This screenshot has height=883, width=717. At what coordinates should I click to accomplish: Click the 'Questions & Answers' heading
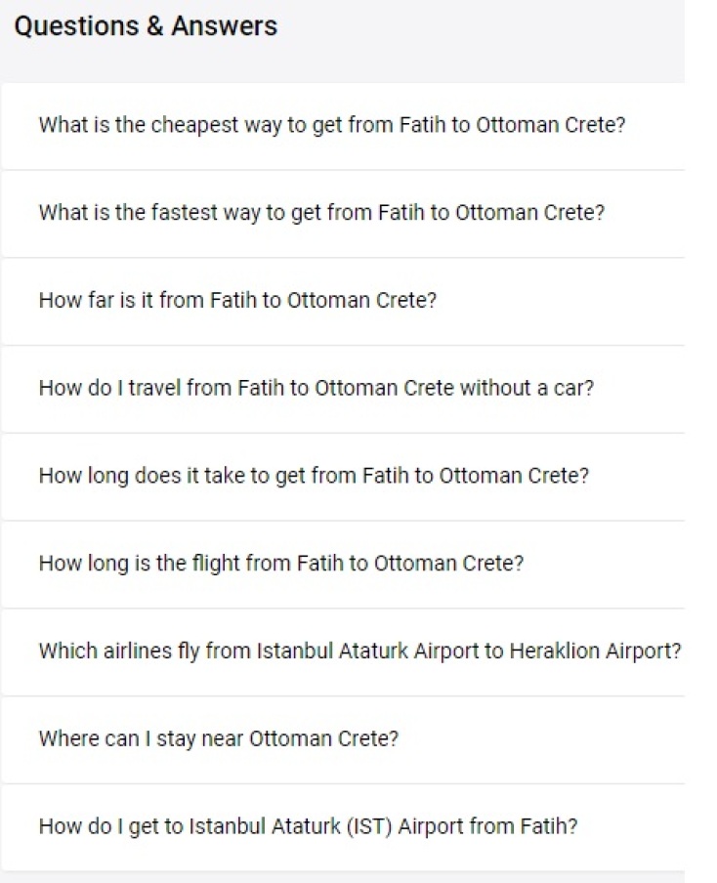click(x=146, y=26)
